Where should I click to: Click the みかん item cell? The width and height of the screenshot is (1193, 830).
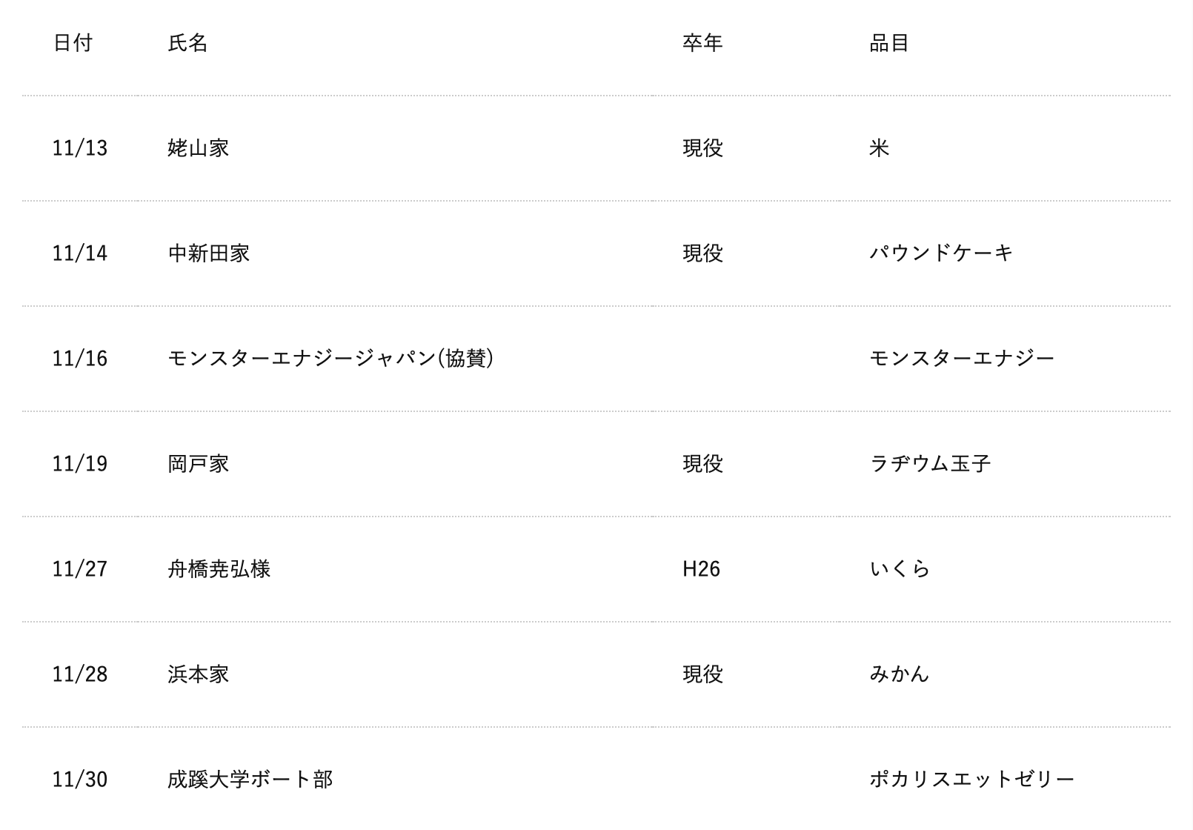coord(900,674)
